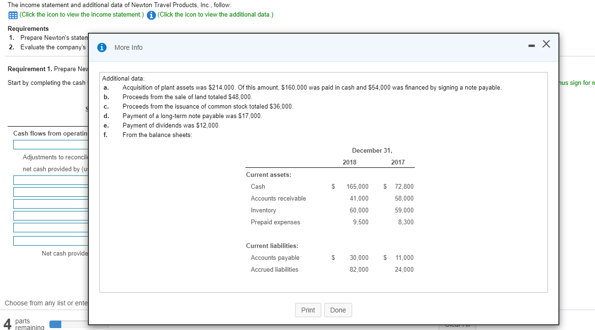Click the 2018 column header

pyautogui.click(x=349, y=163)
